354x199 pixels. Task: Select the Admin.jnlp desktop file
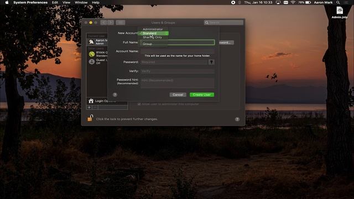click(x=340, y=13)
